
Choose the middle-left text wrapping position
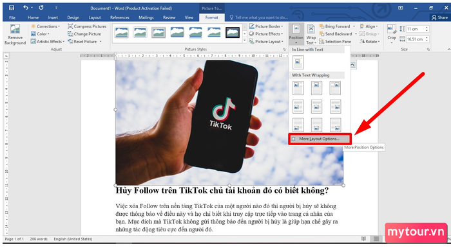[x=298, y=107]
